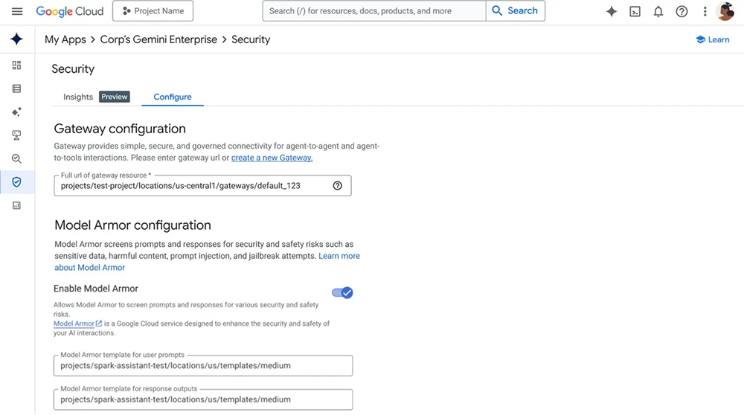
Task: Click the template for response outputs field
Action: (x=203, y=399)
